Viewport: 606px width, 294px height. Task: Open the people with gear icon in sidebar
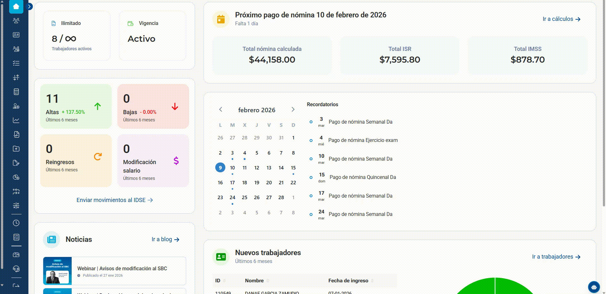pyautogui.click(x=16, y=49)
